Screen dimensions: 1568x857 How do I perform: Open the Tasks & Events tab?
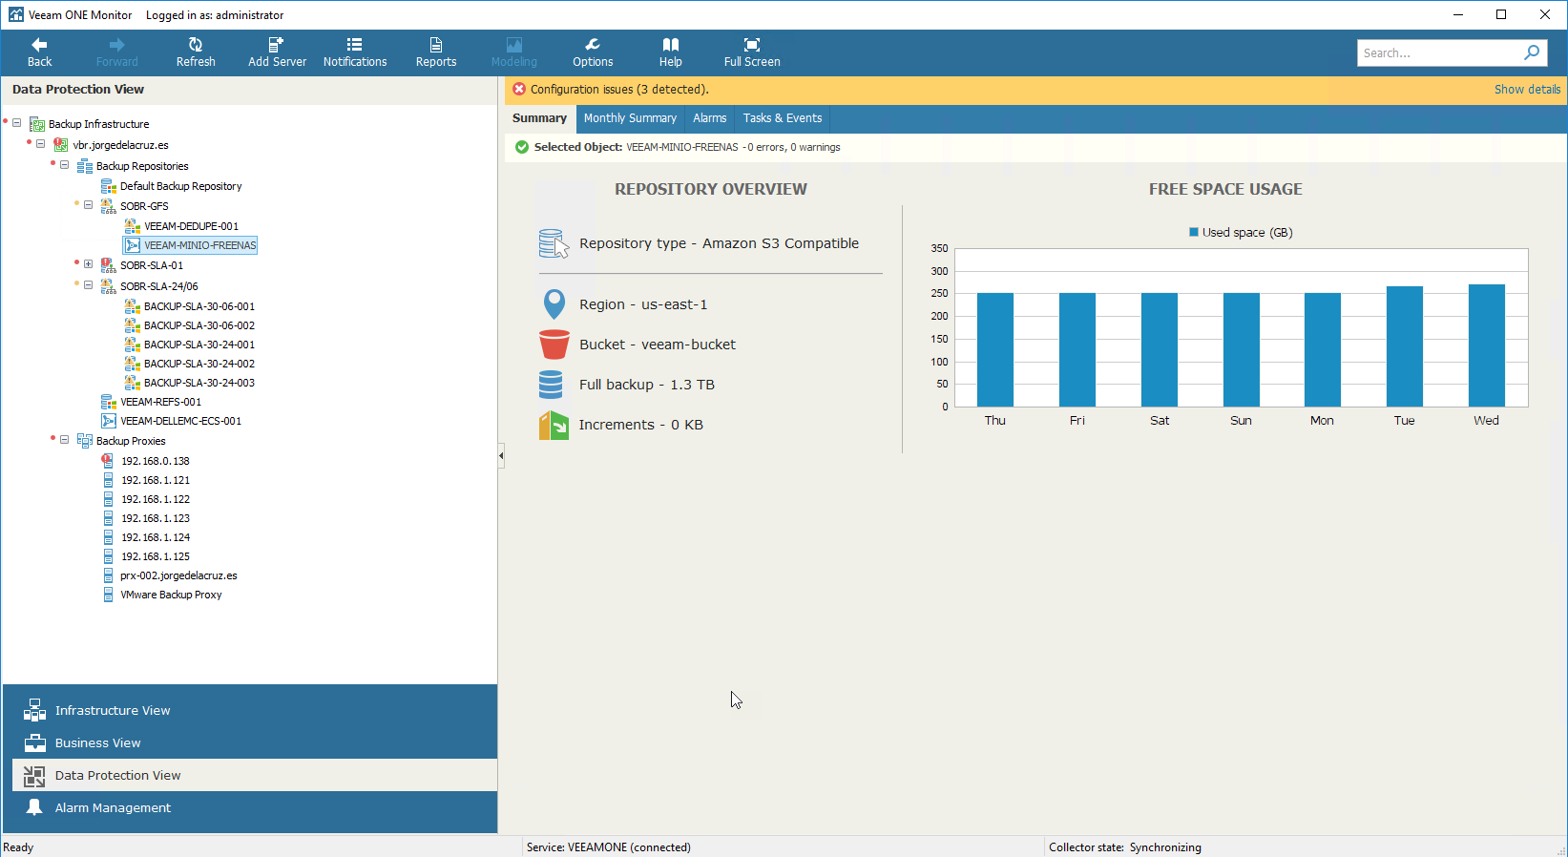click(783, 118)
